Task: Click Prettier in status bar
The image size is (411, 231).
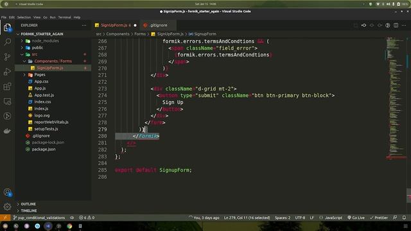Action: (x=379, y=218)
